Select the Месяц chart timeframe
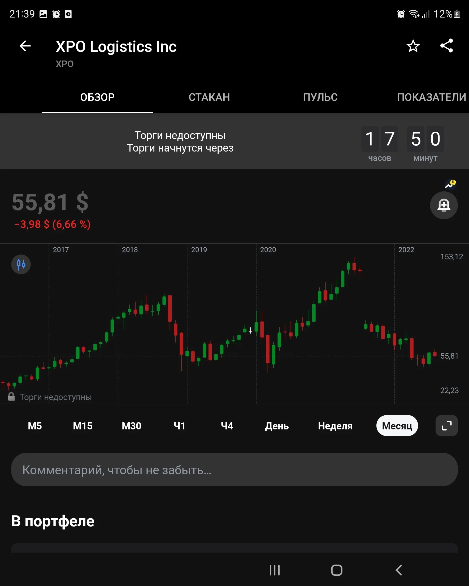This screenshot has width=469, height=586. coord(397,426)
